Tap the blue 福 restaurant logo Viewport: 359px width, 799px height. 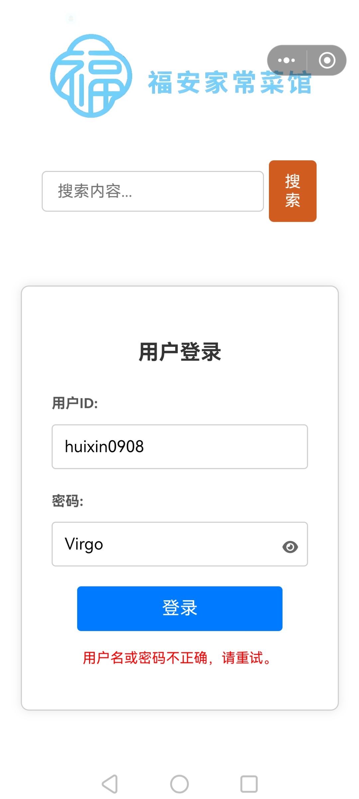pos(91,76)
